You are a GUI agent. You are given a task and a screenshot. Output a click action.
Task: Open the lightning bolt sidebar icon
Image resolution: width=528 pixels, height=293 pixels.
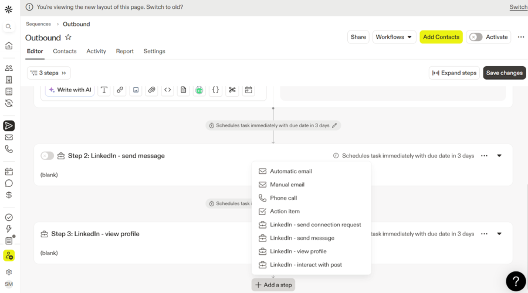9,229
